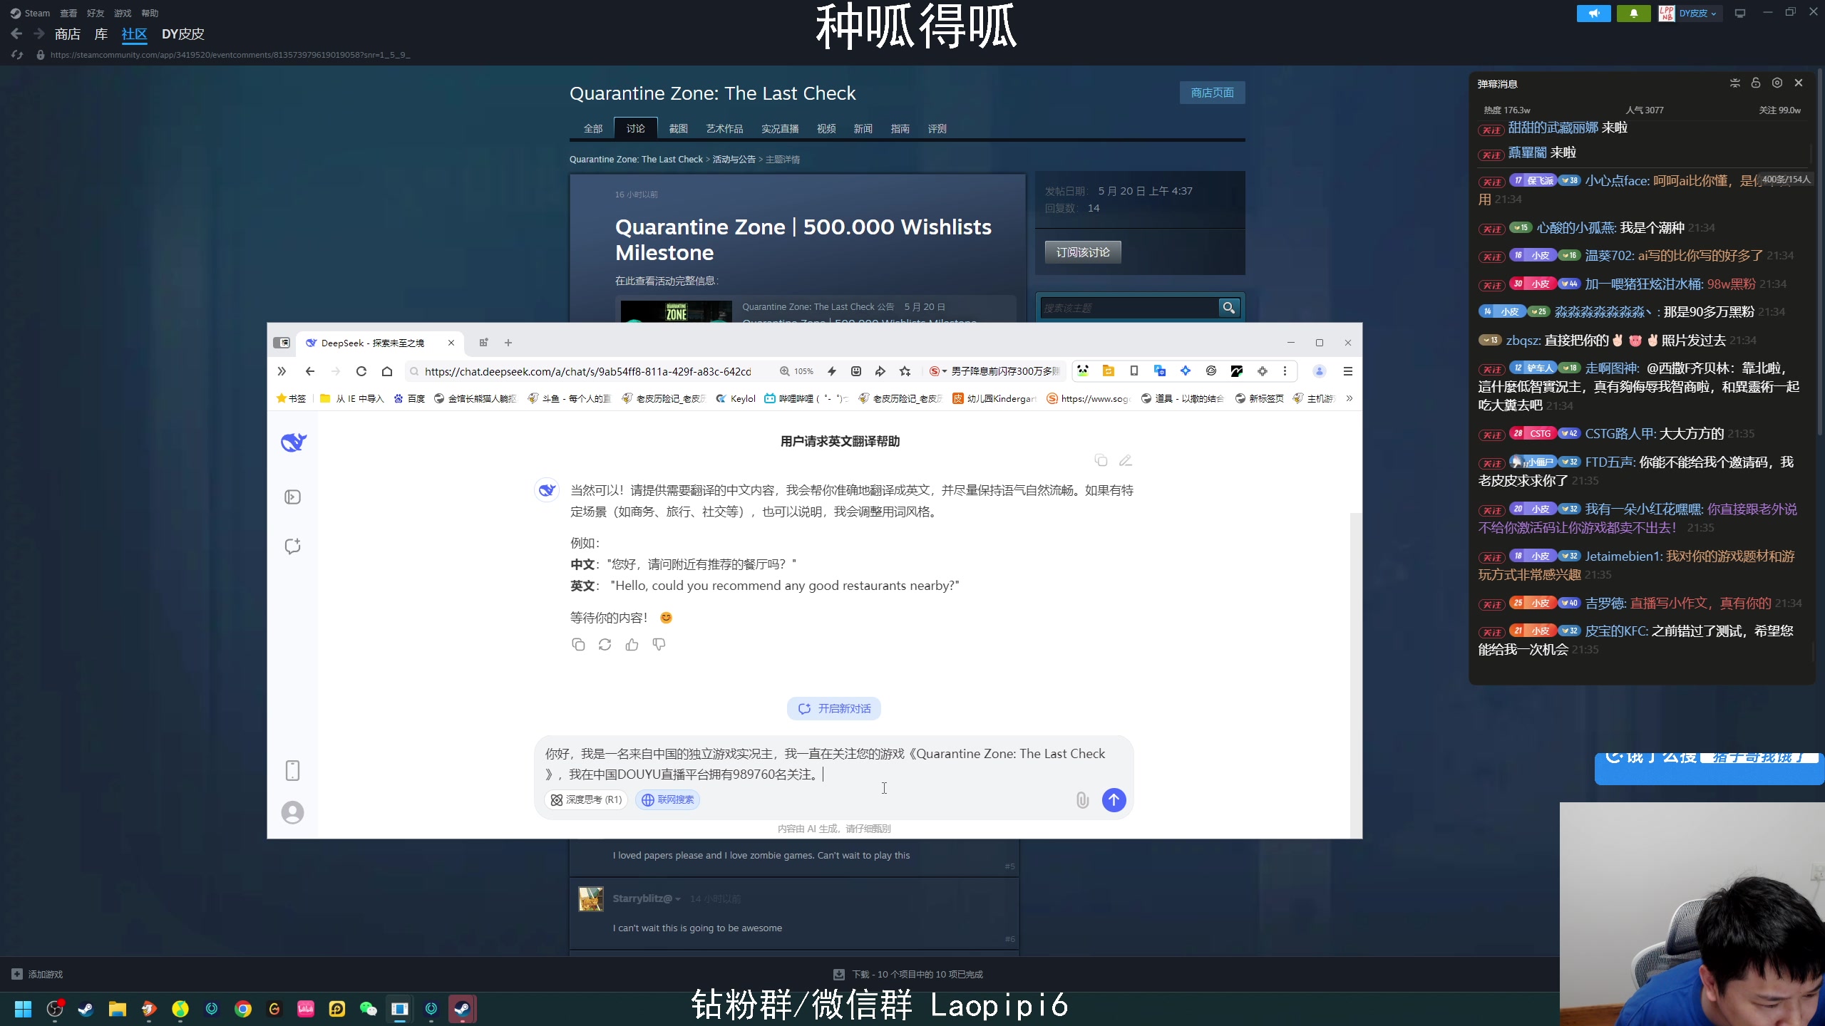Select the 指南 community tab
Screen dimensions: 1825x1026
pyautogui.click(x=900, y=128)
